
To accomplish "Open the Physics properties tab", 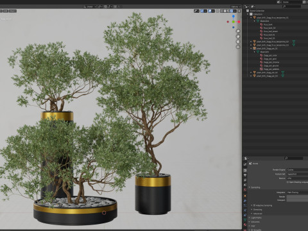I will pyautogui.click(x=245, y=210).
